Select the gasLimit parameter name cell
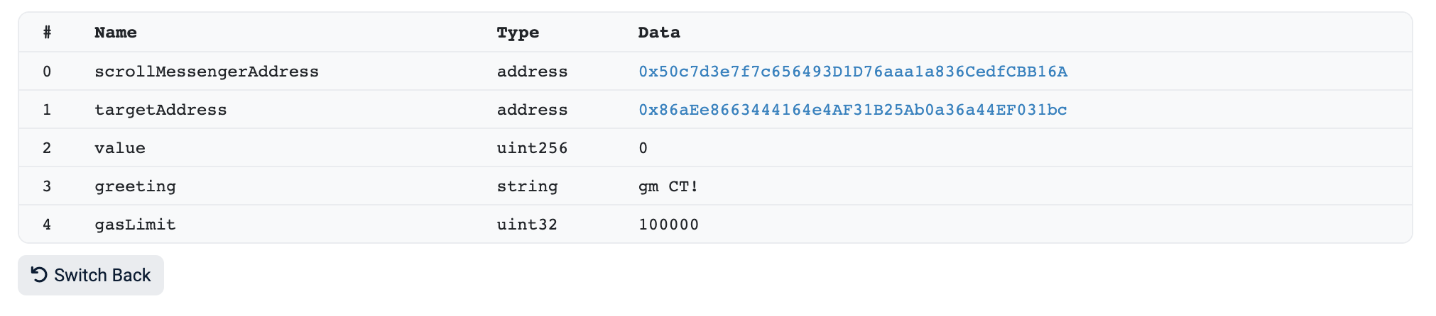The width and height of the screenshot is (1436, 316). (x=135, y=225)
